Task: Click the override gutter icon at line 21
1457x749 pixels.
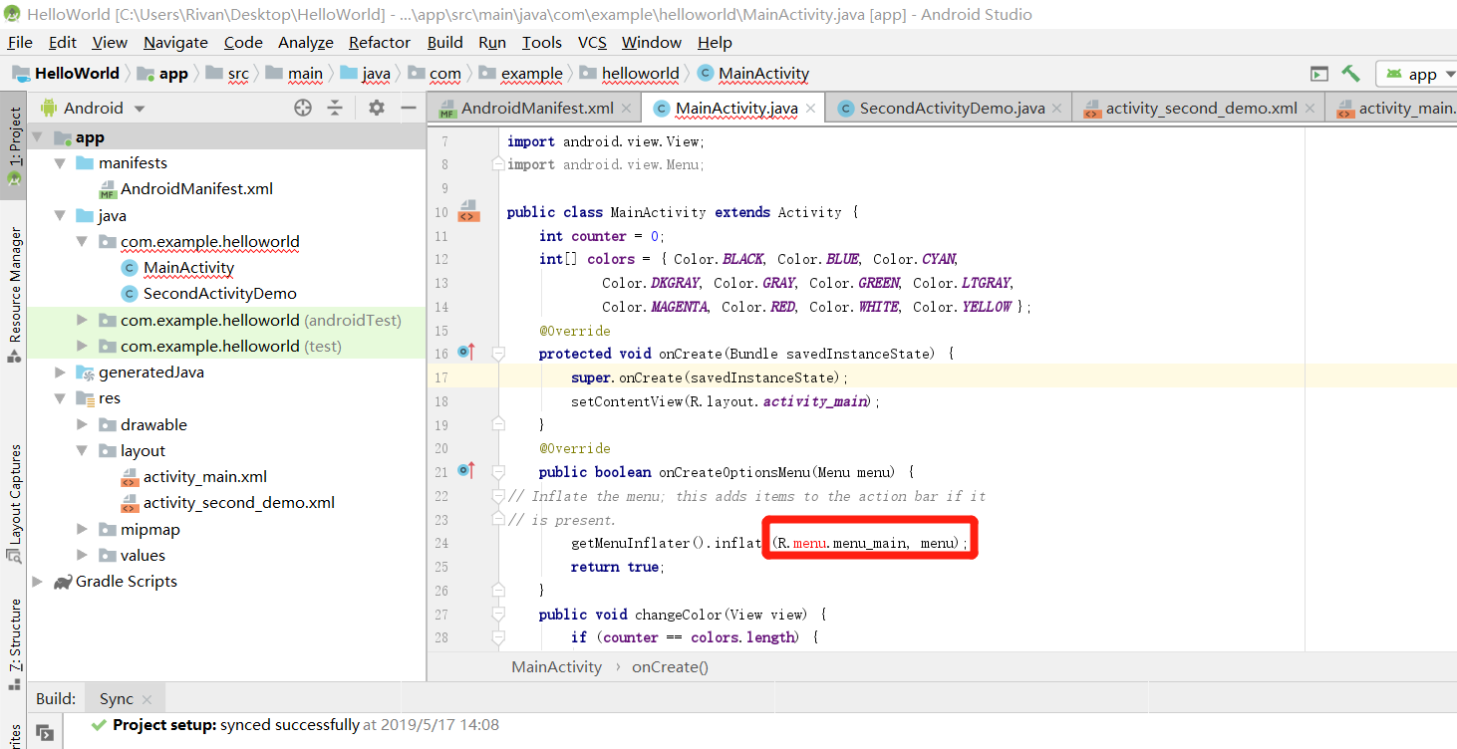Action: pyautogui.click(x=466, y=470)
